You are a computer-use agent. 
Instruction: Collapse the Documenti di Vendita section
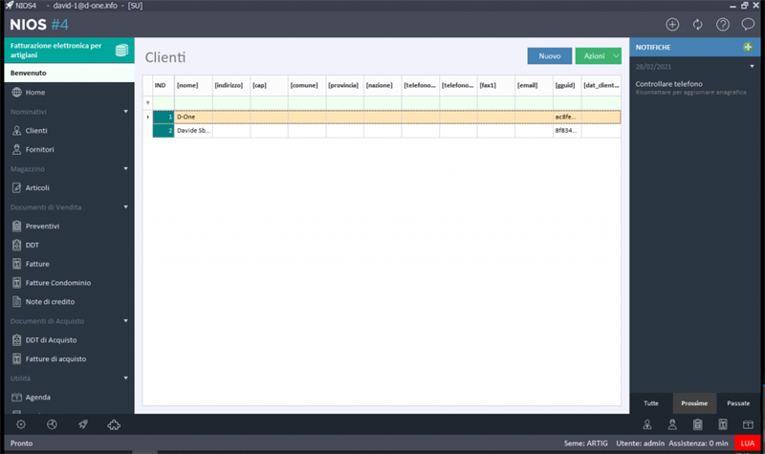click(126, 207)
